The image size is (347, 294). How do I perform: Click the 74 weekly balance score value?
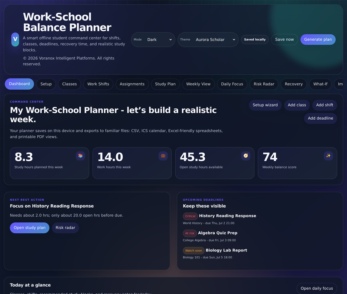point(270,157)
